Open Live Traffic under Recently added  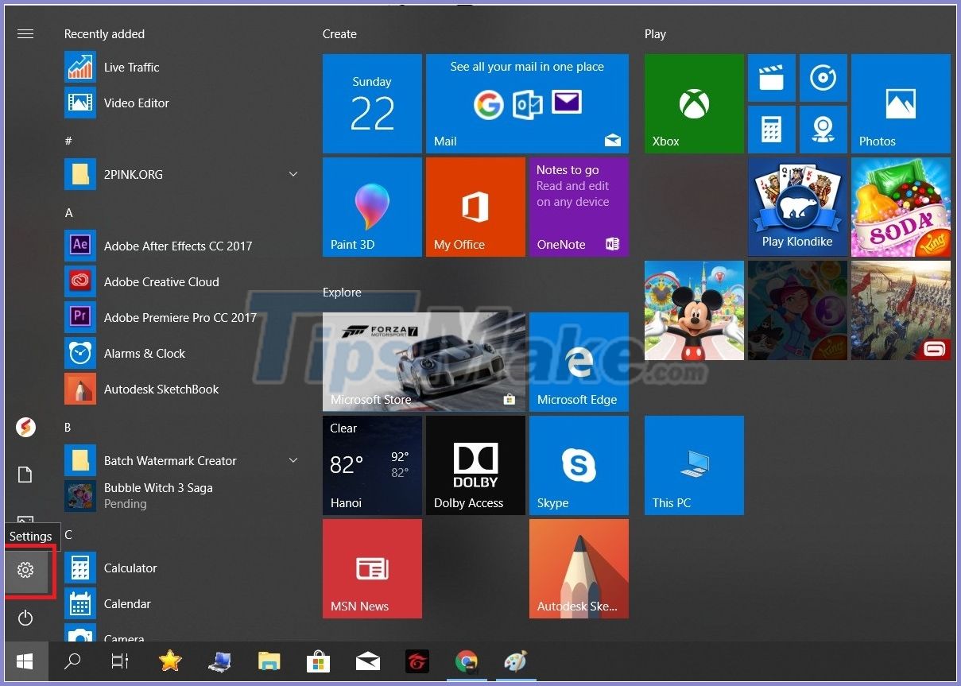coord(131,67)
